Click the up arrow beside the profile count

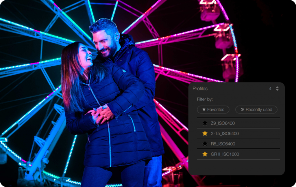click(x=277, y=87)
